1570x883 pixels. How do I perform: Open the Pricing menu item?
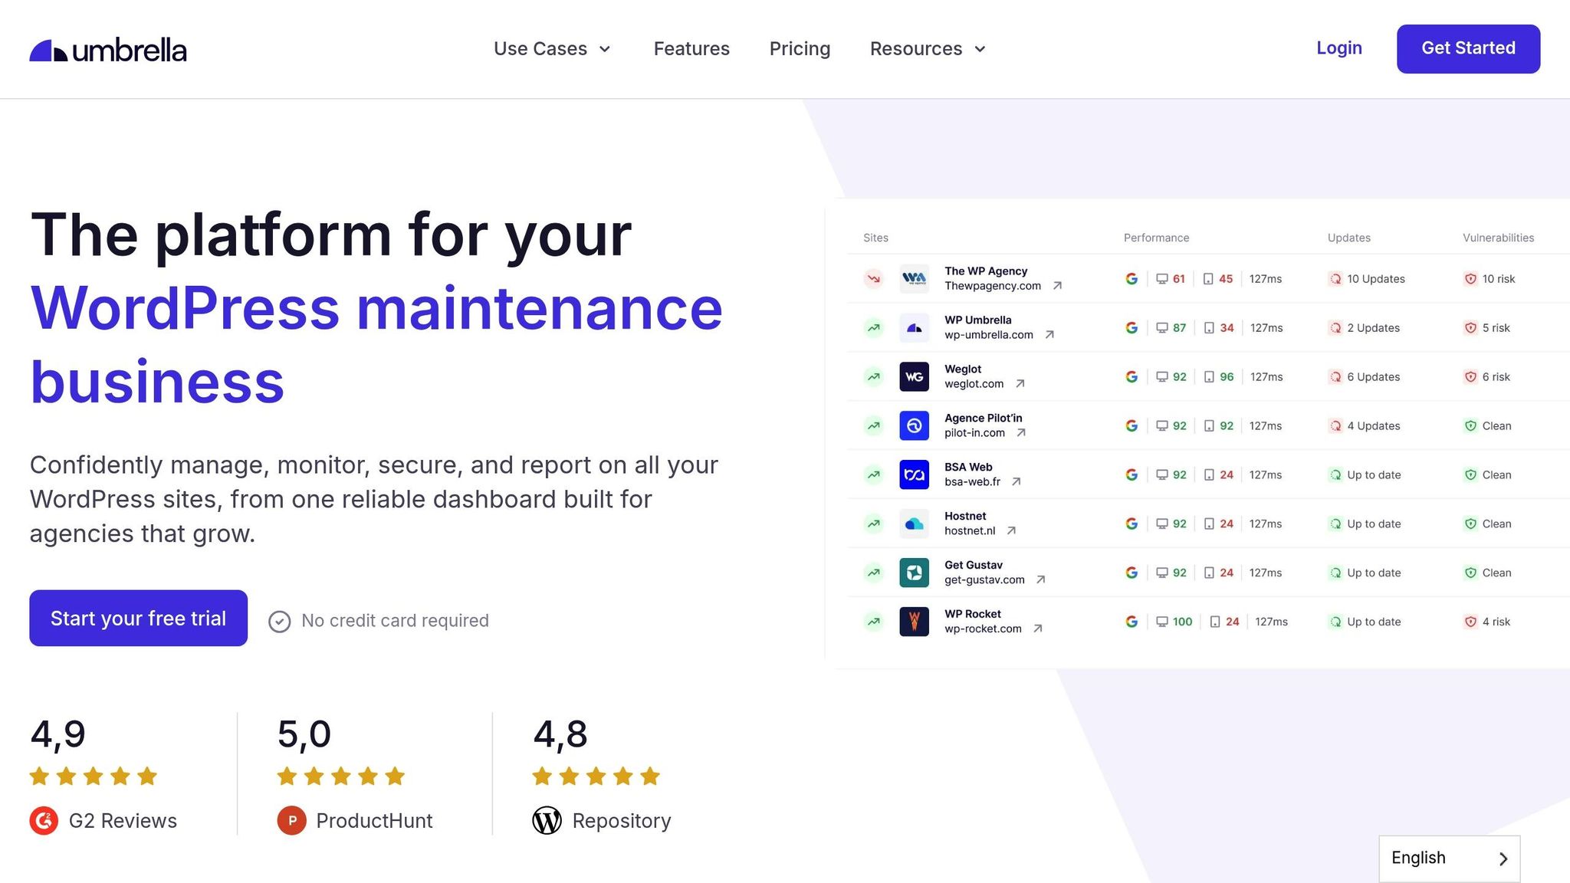pos(800,49)
